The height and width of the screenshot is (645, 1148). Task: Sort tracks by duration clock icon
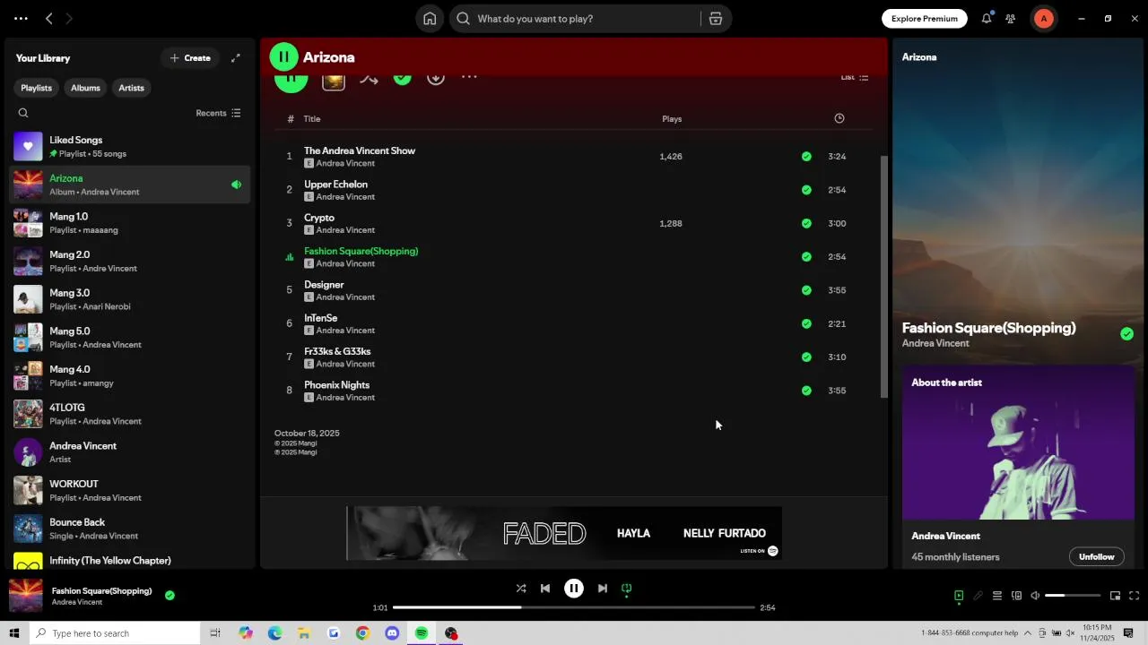(839, 118)
